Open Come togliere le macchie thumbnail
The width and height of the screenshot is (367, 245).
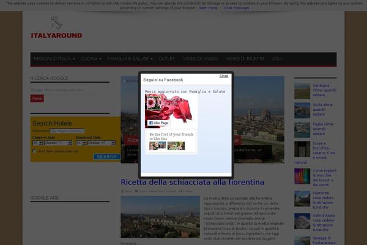click(302, 176)
